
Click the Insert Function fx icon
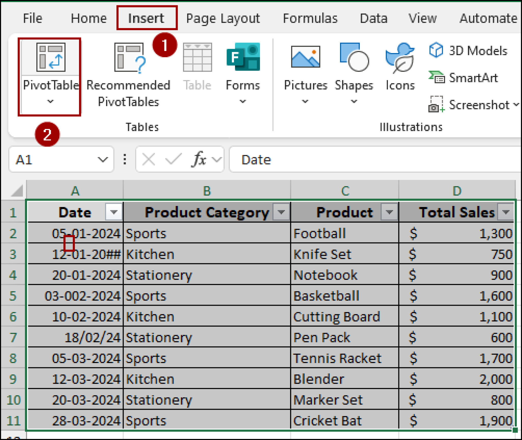tap(199, 159)
